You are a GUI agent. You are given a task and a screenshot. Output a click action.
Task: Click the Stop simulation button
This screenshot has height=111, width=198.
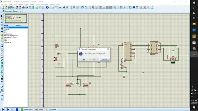[x=17, y=109]
